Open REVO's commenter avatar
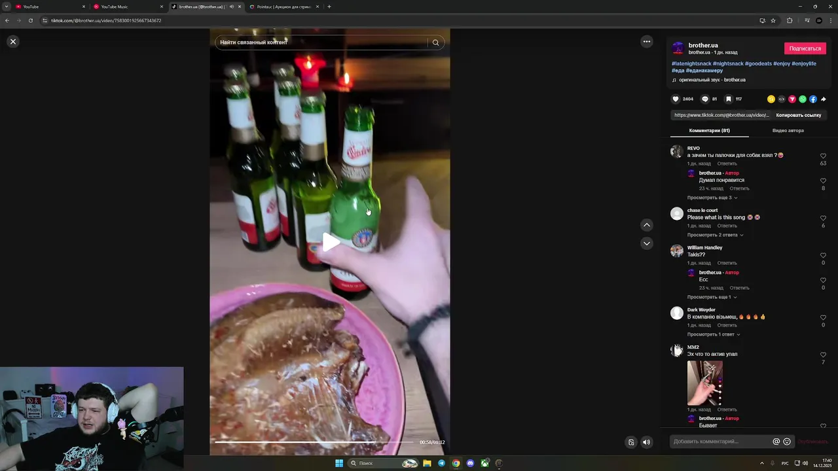The width and height of the screenshot is (838, 471). click(677, 152)
